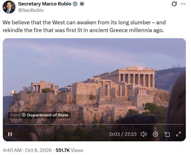Open the Grok slashed-circle icon
Image resolution: width=191 pixels, height=155 pixels.
(174, 4)
